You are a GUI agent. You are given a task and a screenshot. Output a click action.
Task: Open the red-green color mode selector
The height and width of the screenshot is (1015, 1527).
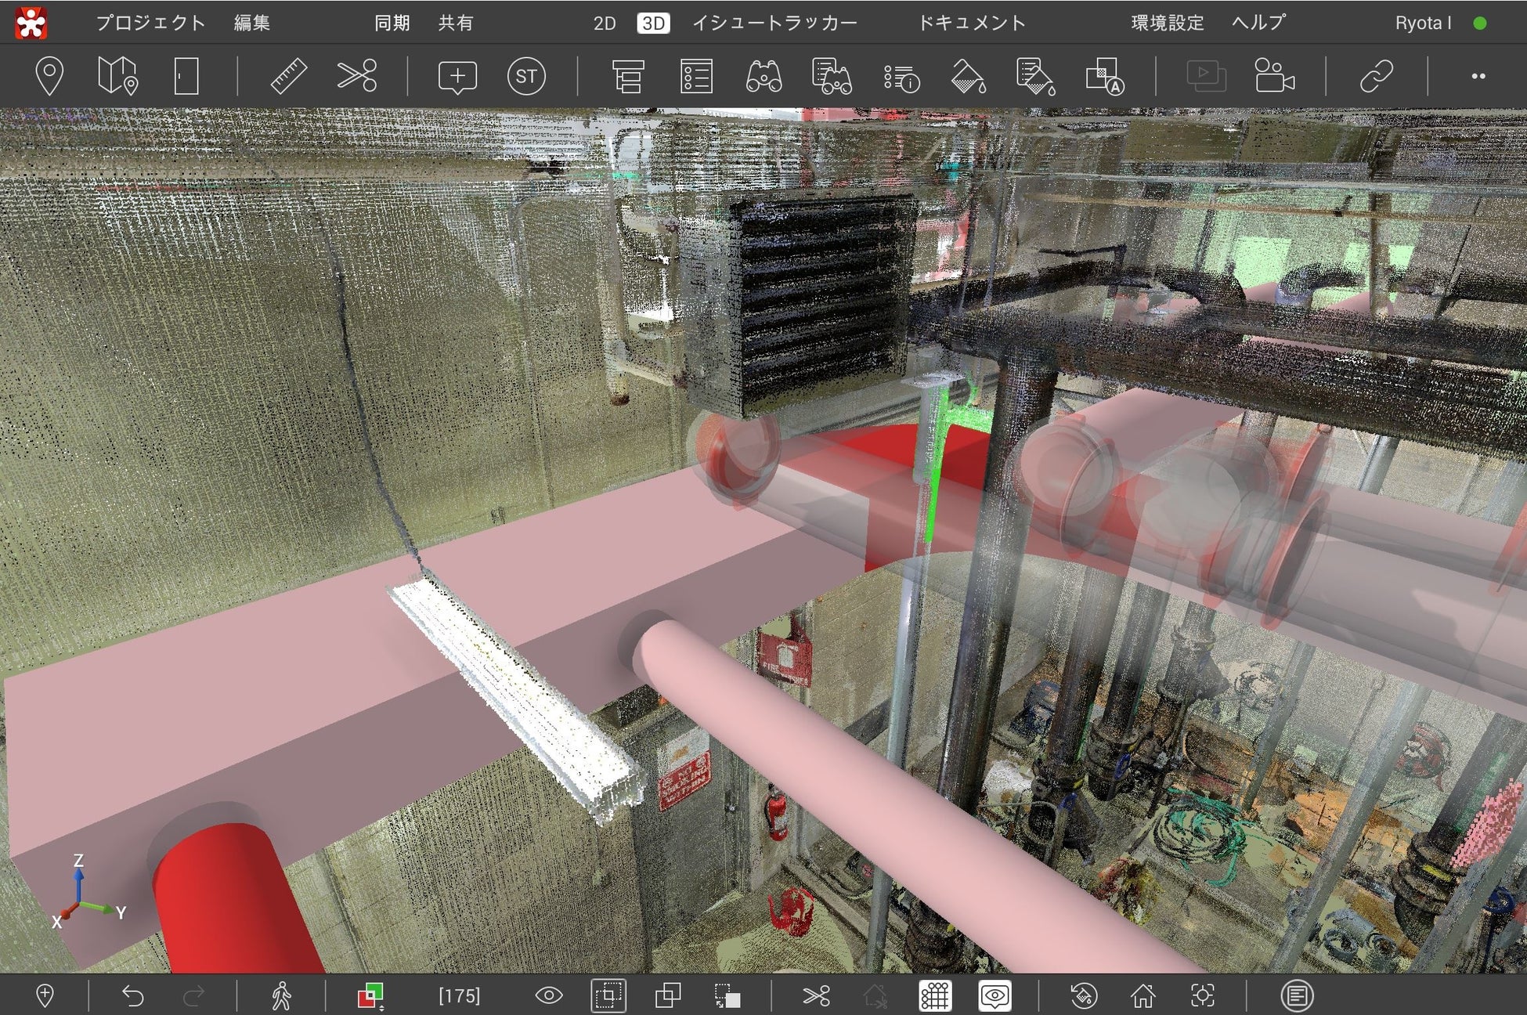(x=370, y=995)
